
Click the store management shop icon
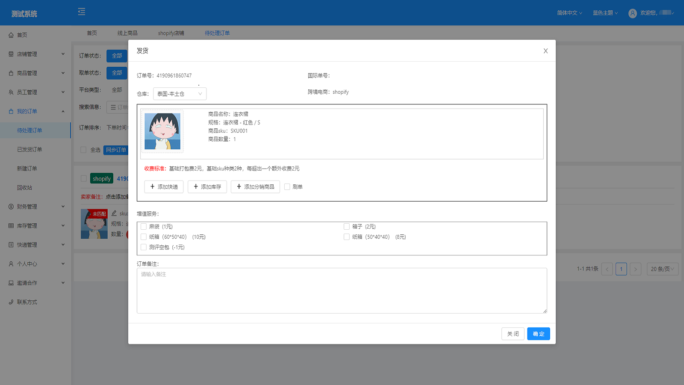11,54
